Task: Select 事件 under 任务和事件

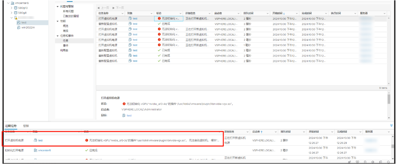Action: click(65, 45)
